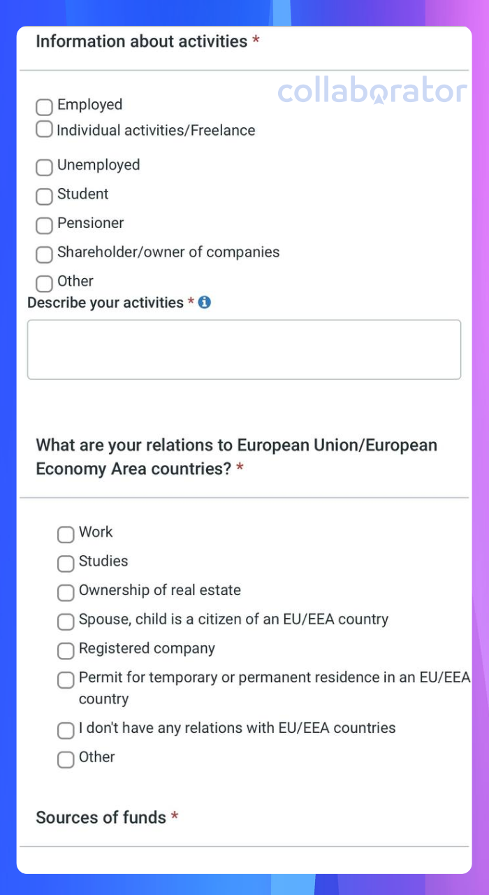489x895 pixels.
Task: Tick Individual activities/Freelance option
Action: point(44,129)
